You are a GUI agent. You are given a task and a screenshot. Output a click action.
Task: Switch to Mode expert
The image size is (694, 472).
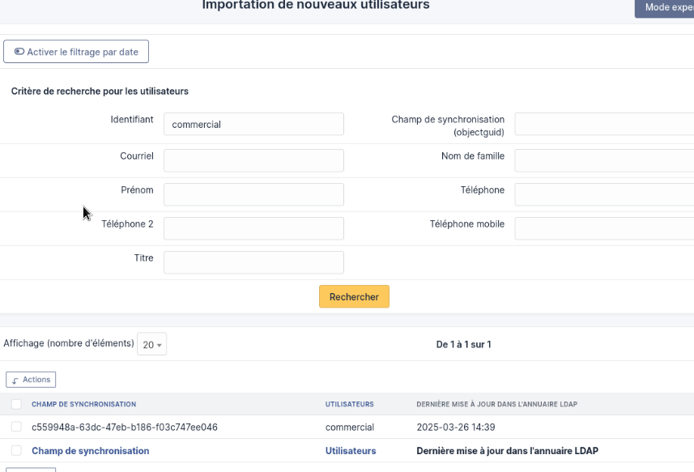coord(663,7)
